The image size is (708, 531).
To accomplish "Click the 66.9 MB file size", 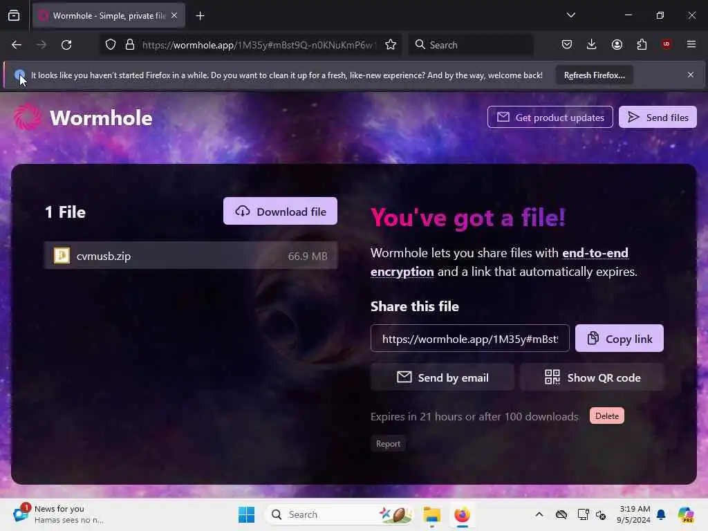I will (308, 257).
